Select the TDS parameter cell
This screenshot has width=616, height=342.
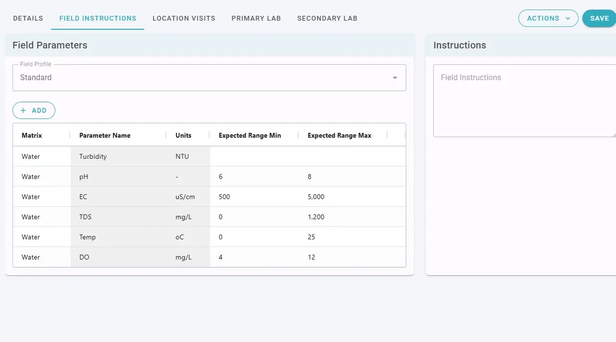tap(119, 217)
